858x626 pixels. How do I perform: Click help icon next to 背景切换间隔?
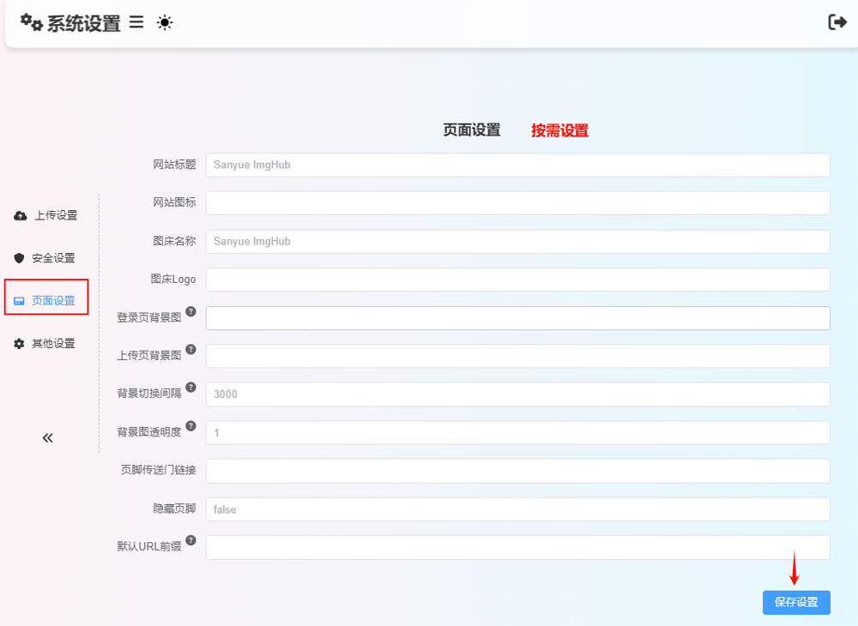(190, 388)
